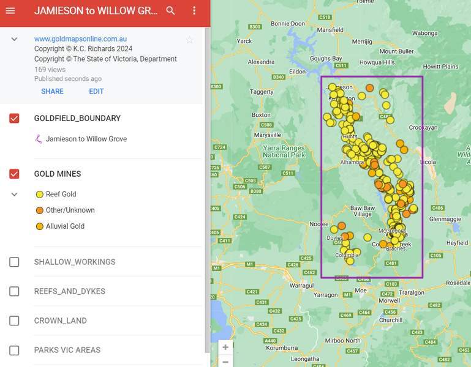This screenshot has height=367, width=471.
Task: Click the Mount Buller label on the map
Action: pyautogui.click(x=396, y=51)
